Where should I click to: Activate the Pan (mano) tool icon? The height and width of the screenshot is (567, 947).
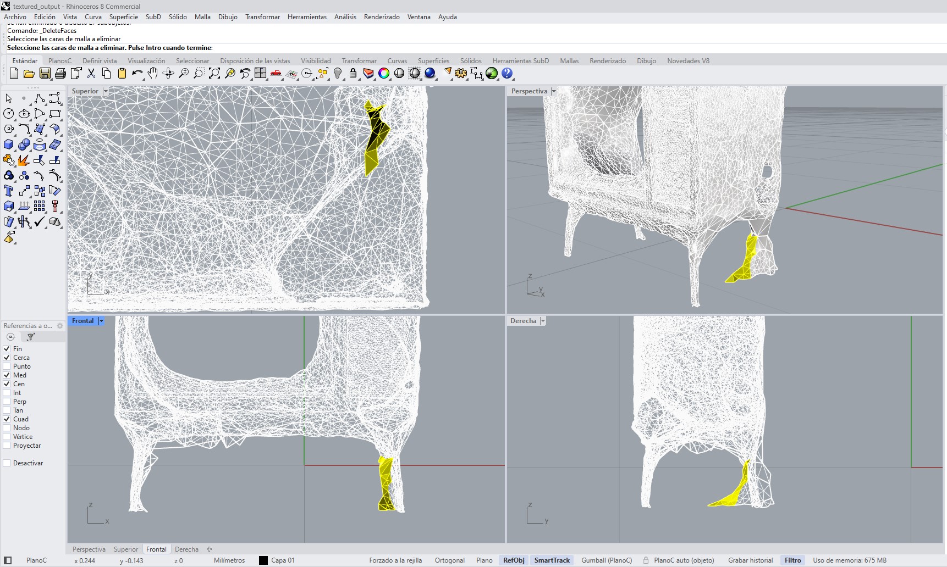(153, 73)
